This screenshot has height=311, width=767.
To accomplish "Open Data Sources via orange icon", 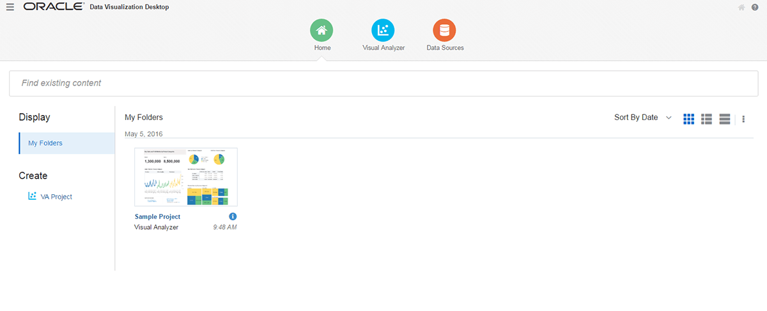I will coord(445,30).
